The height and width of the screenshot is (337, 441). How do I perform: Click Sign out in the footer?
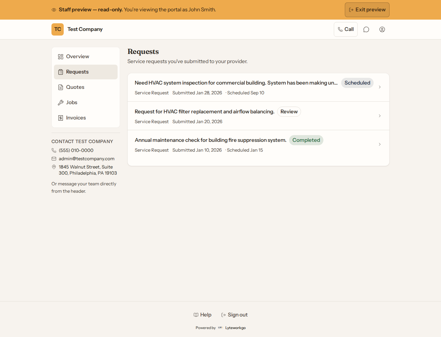point(234,315)
